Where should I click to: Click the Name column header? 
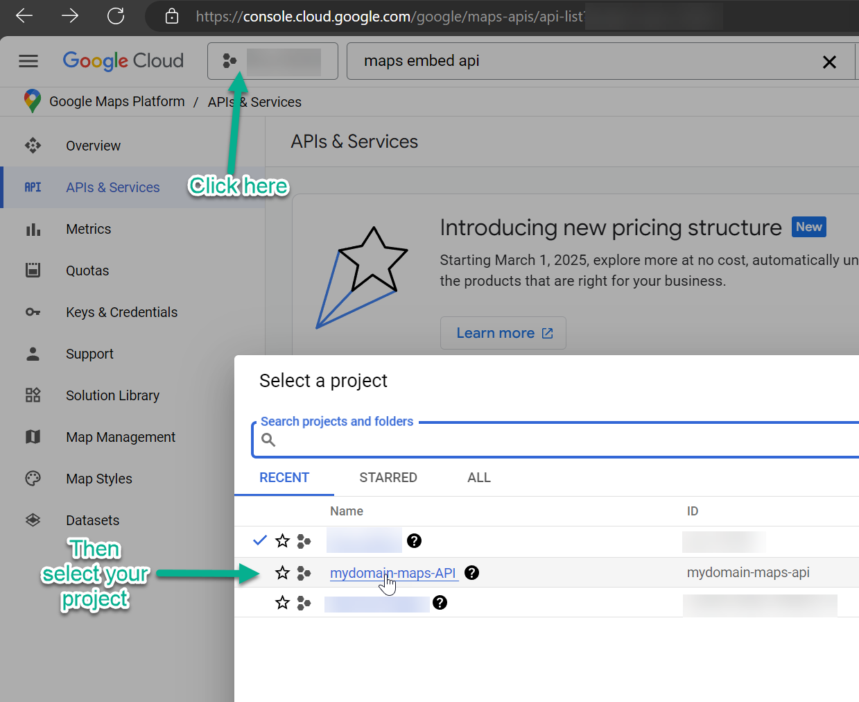click(x=347, y=511)
